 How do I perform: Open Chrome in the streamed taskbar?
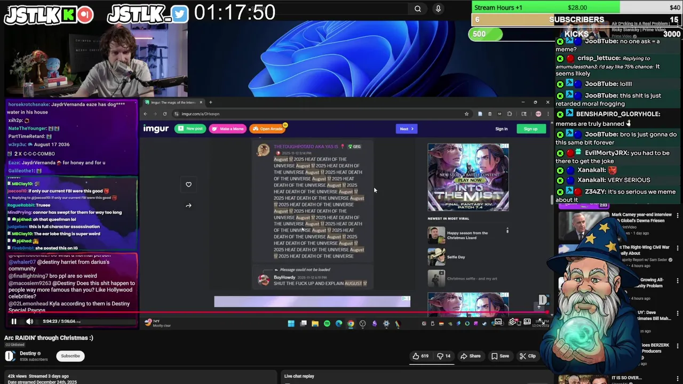pyautogui.click(x=351, y=323)
